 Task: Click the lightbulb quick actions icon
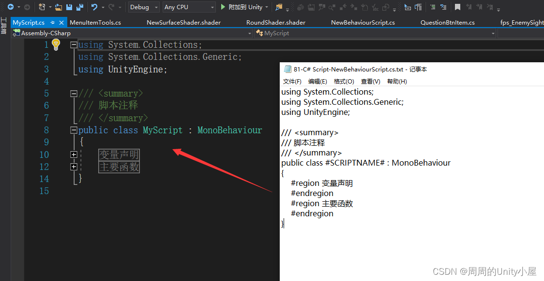pos(56,44)
